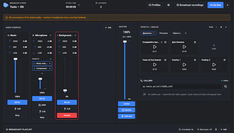The width and height of the screenshot is (234, 133).
Task: Remove the Microphone channel
Action: click(x=50, y=35)
